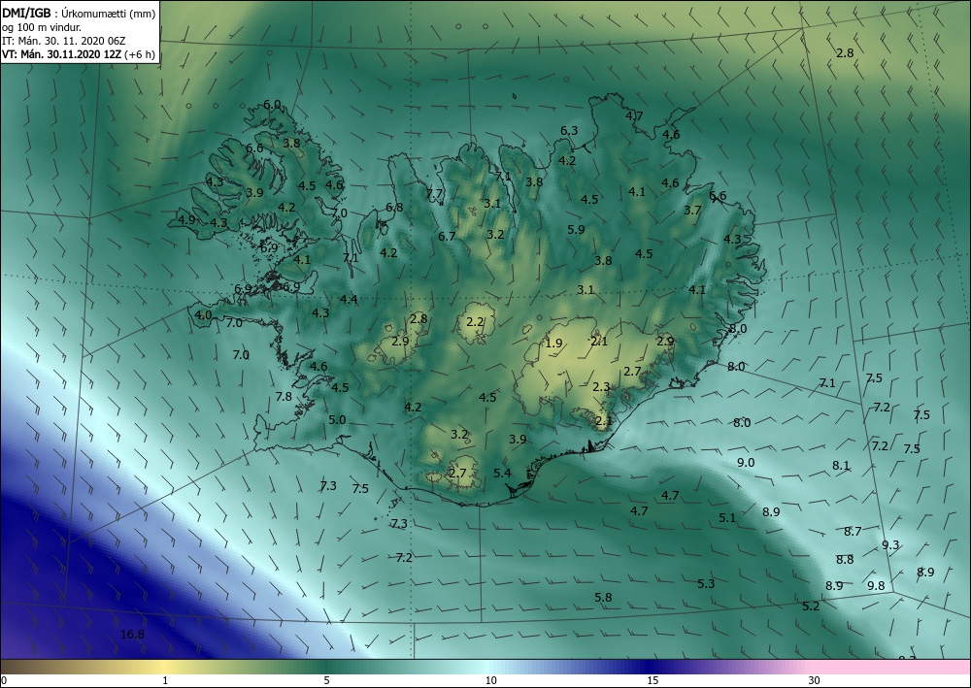Click the 30 tick label on the color scale
Screen dimensions: 971x688
(815, 681)
